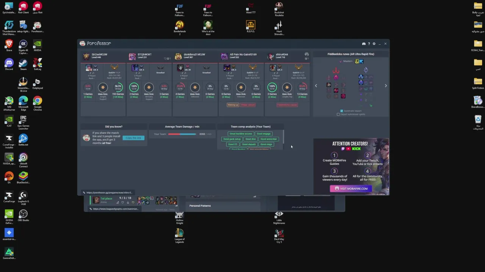Click donkileru31#EUW summoner avatar

[x=178, y=56]
